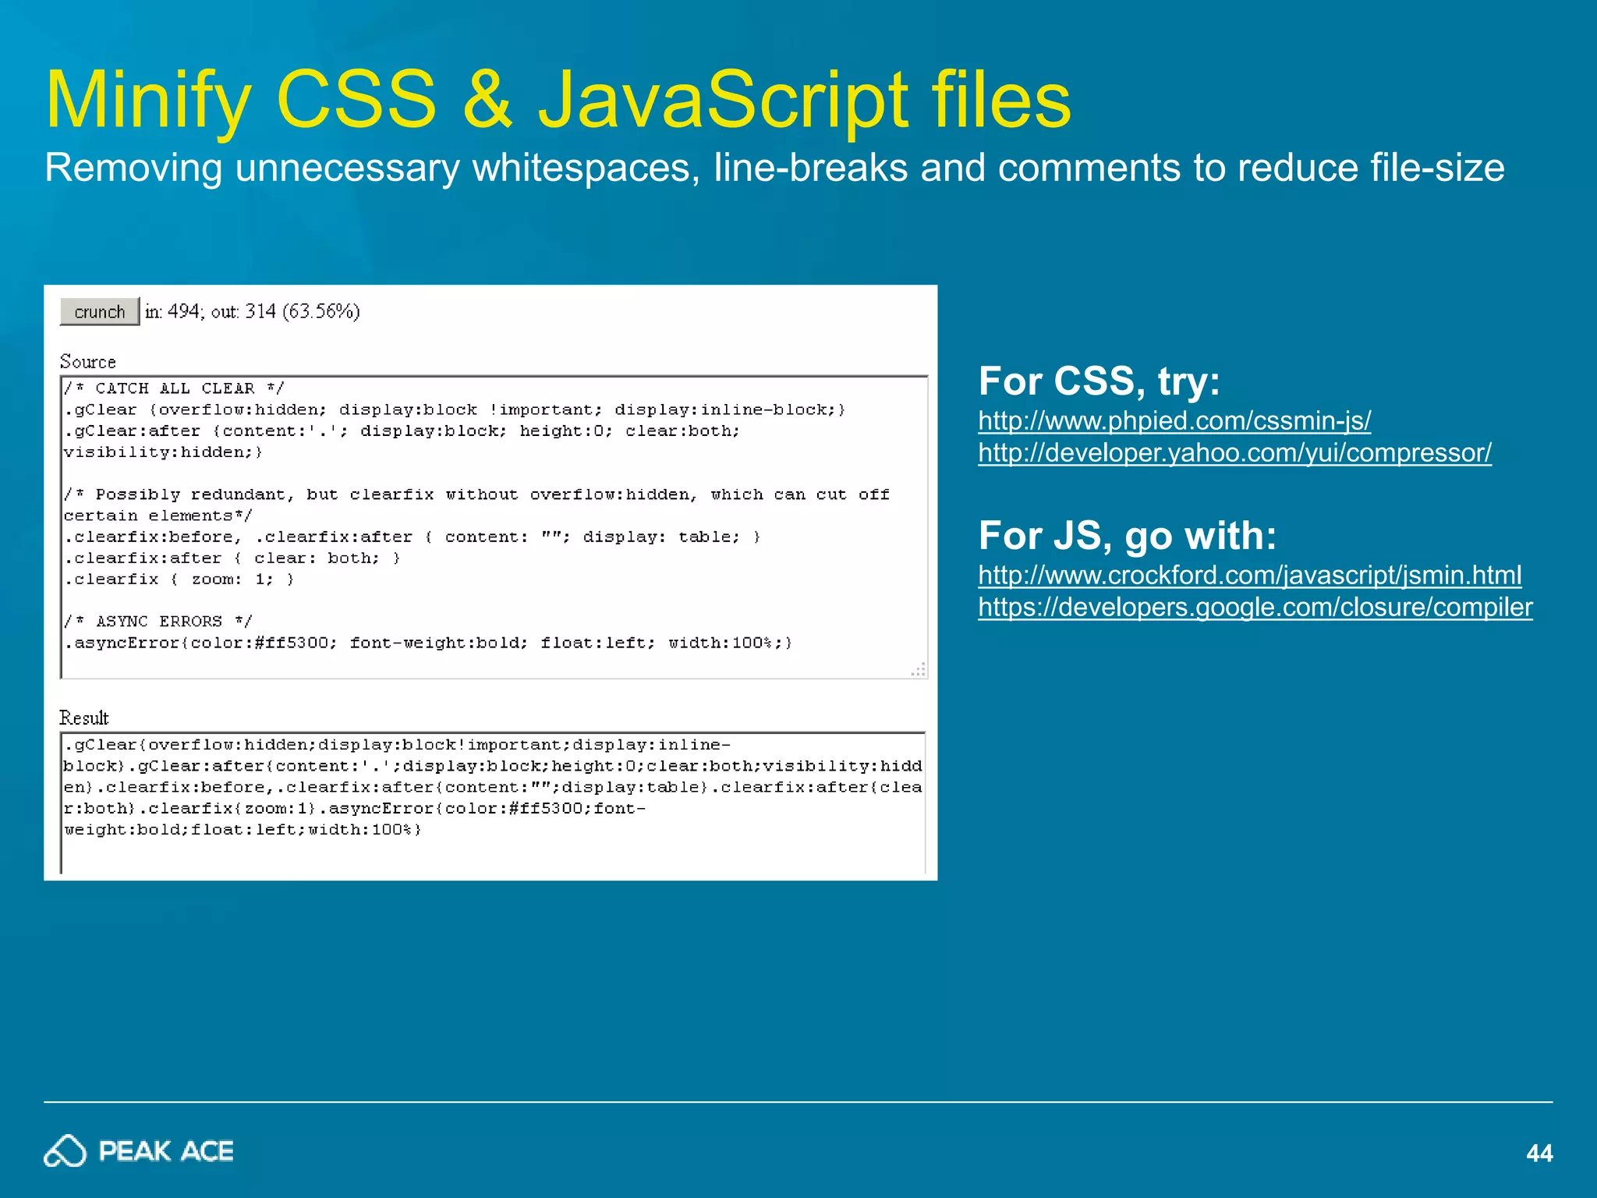
Task: Click inside the Result textarea
Action: 493,803
